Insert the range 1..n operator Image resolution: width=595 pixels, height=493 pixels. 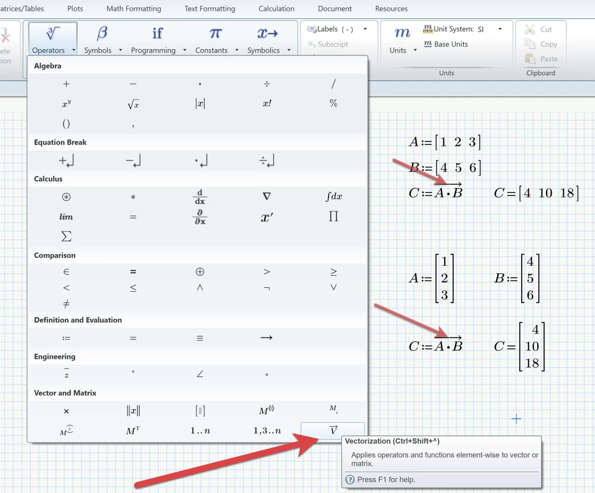click(x=200, y=431)
